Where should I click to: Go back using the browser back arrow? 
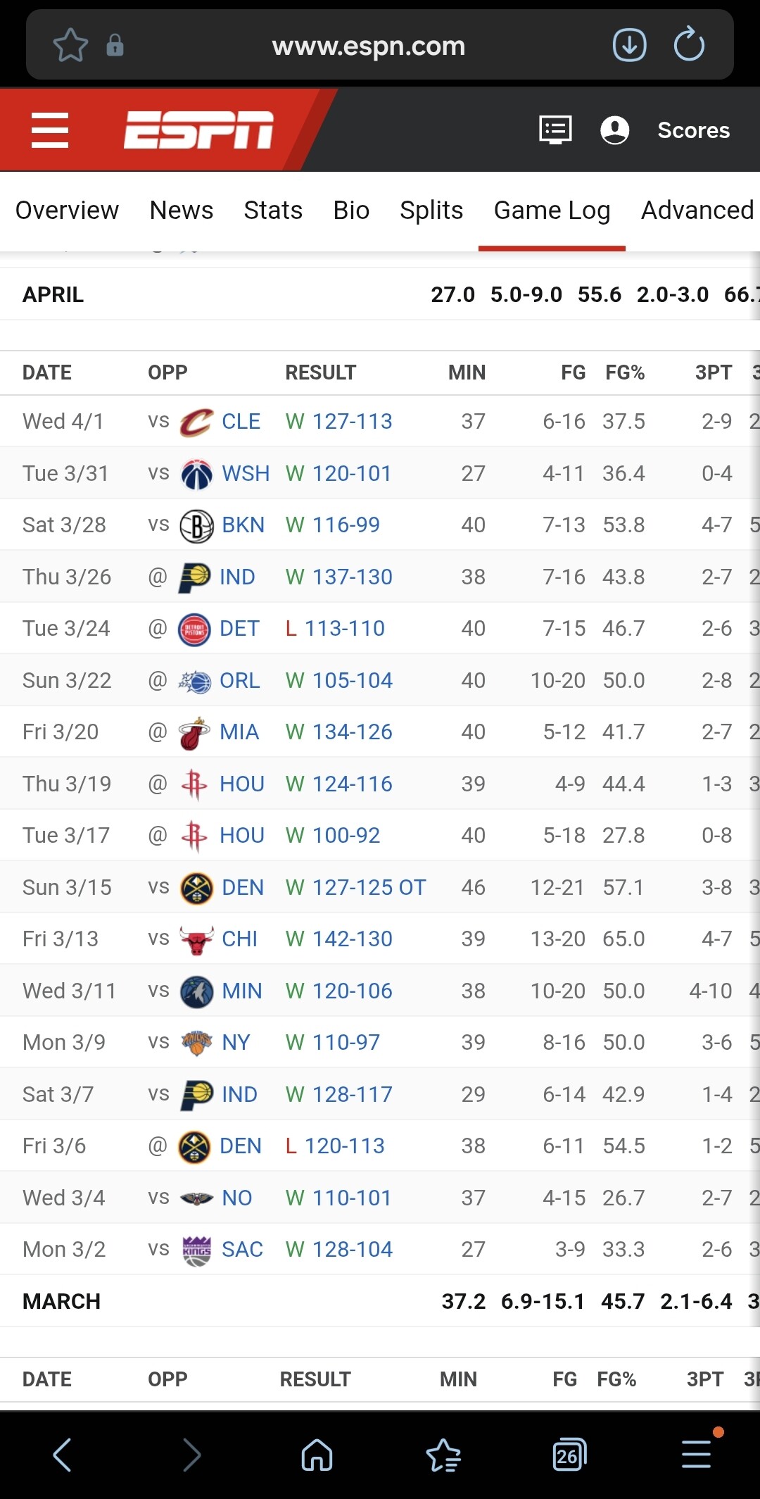pyautogui.click(x=62, y=1455)
